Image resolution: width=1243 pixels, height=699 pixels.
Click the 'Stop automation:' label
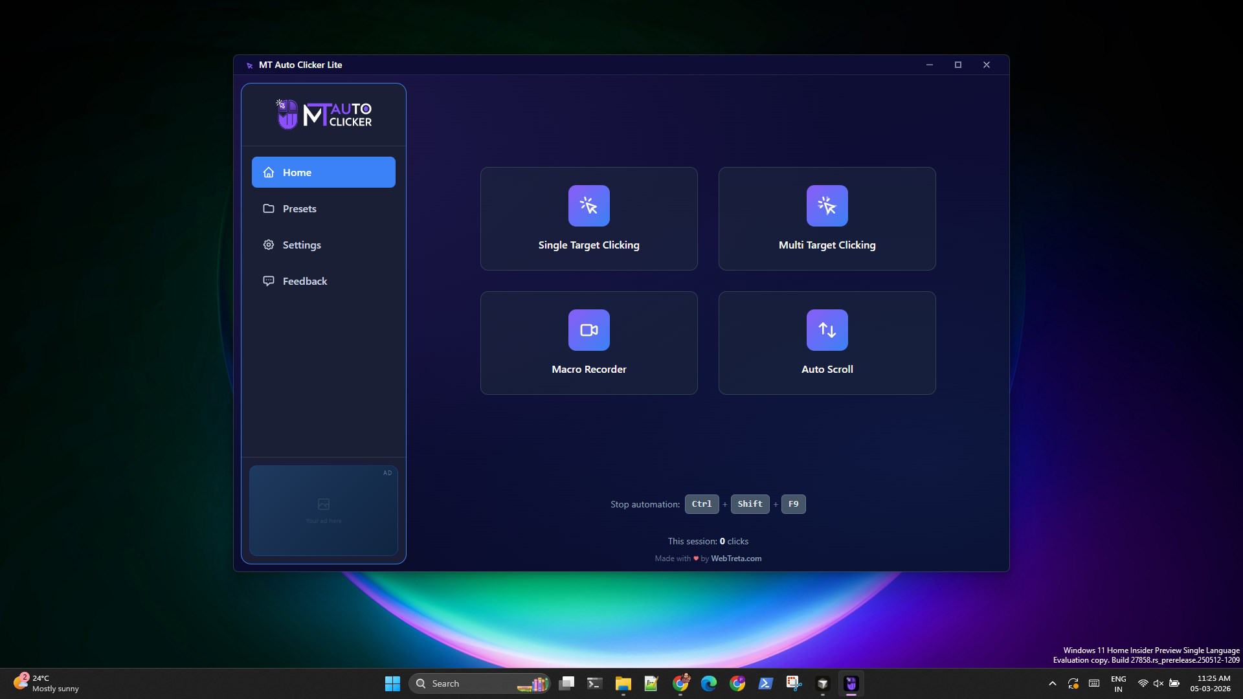pos(645,504)
